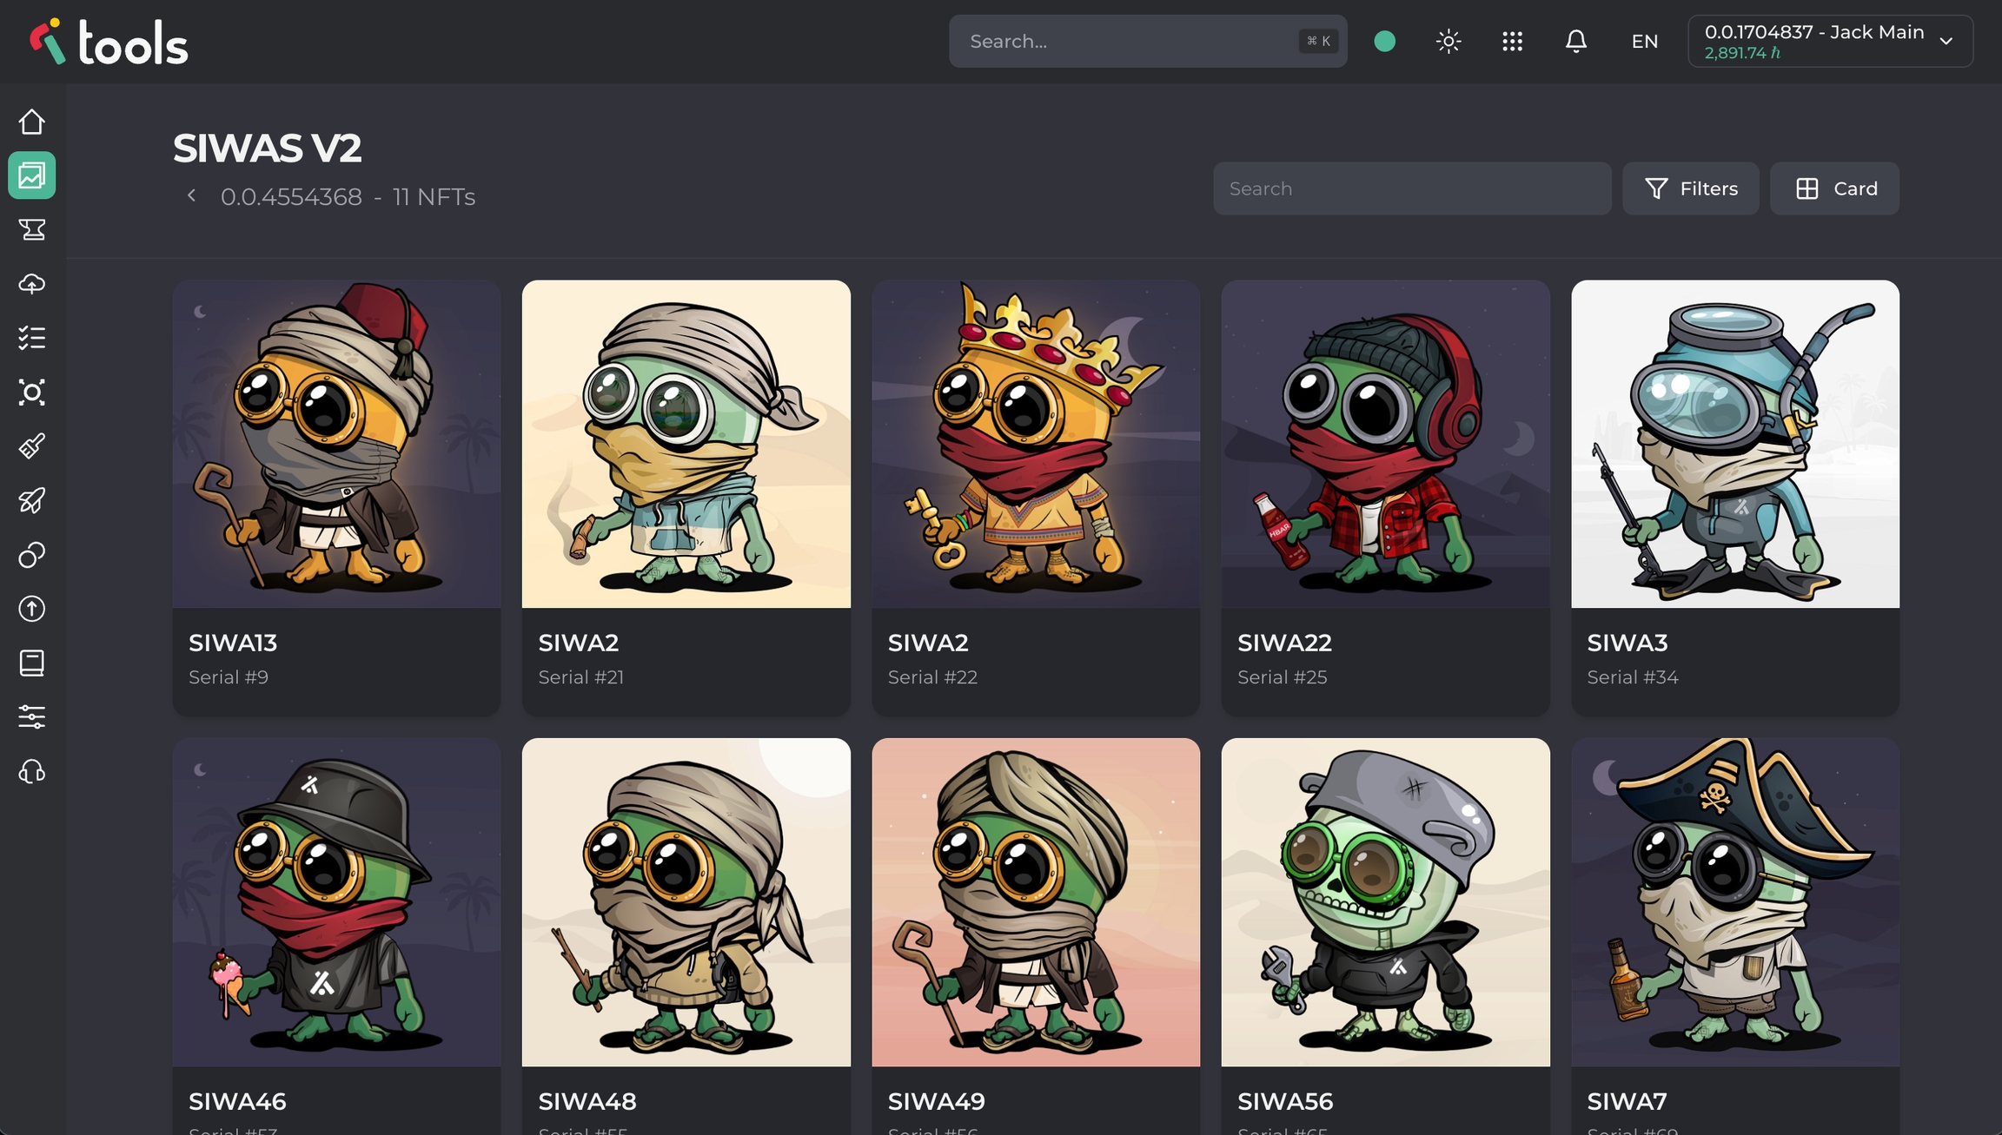Select the sliders settings sidebar icon
Viewport: 2002px width, 1135px height.
[32, 716]
